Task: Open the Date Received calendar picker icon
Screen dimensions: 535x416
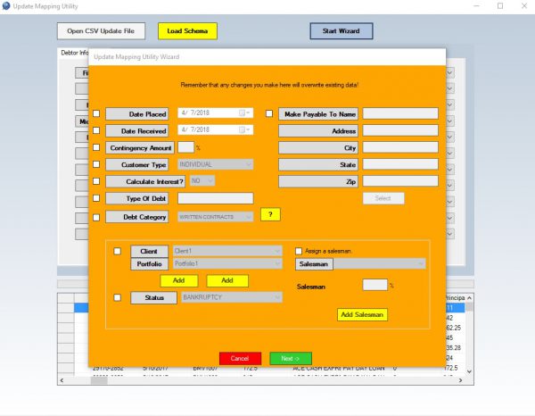Action: 244,129
